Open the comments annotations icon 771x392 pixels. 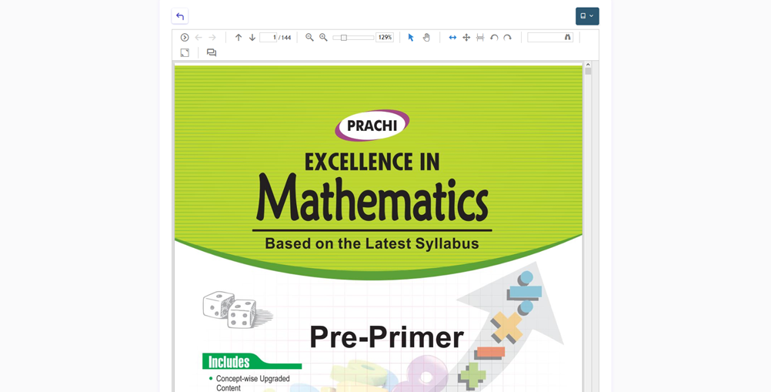pos(212,52)
